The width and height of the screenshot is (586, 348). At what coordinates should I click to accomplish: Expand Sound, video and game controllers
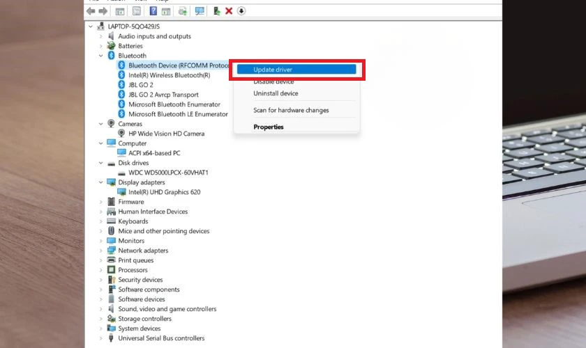click(100, 309)
